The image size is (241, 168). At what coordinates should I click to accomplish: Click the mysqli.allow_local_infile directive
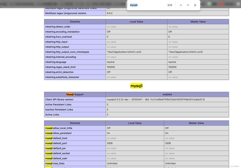tap(59, 128)
